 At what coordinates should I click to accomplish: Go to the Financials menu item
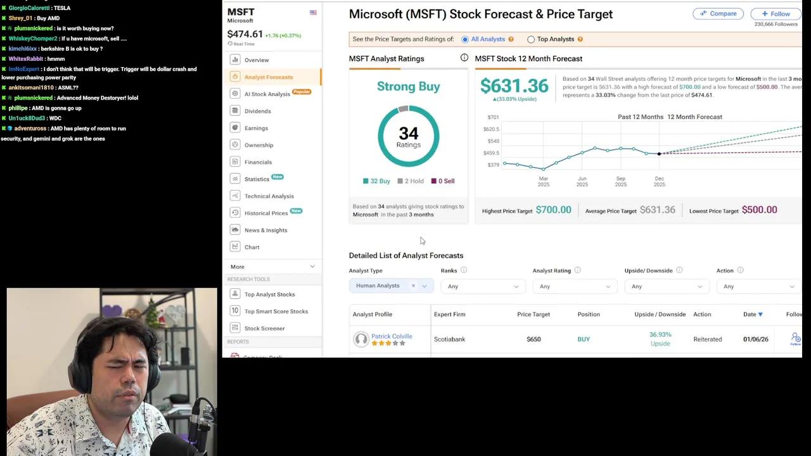pyautogui.click(x=258, y=162)
